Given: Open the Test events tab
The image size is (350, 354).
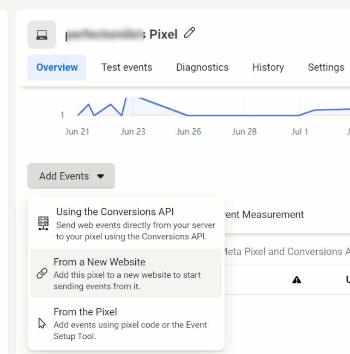Looking at the screenshot, I should 126,67.
